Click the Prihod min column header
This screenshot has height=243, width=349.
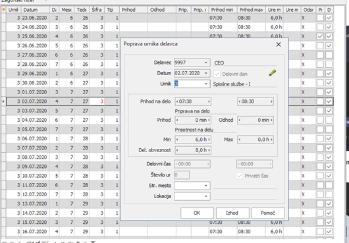[223, 10]
